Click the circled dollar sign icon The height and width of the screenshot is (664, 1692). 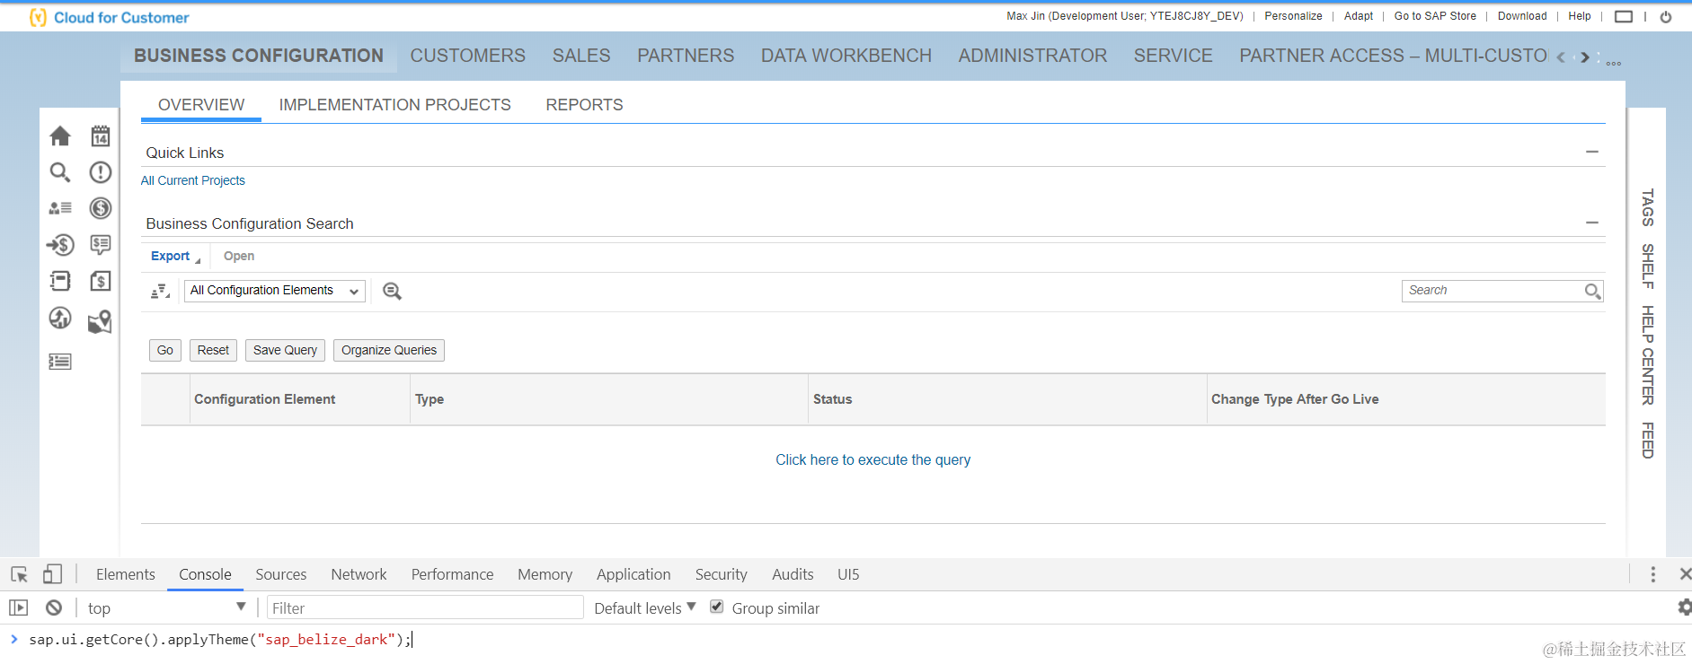pos(101,208)
